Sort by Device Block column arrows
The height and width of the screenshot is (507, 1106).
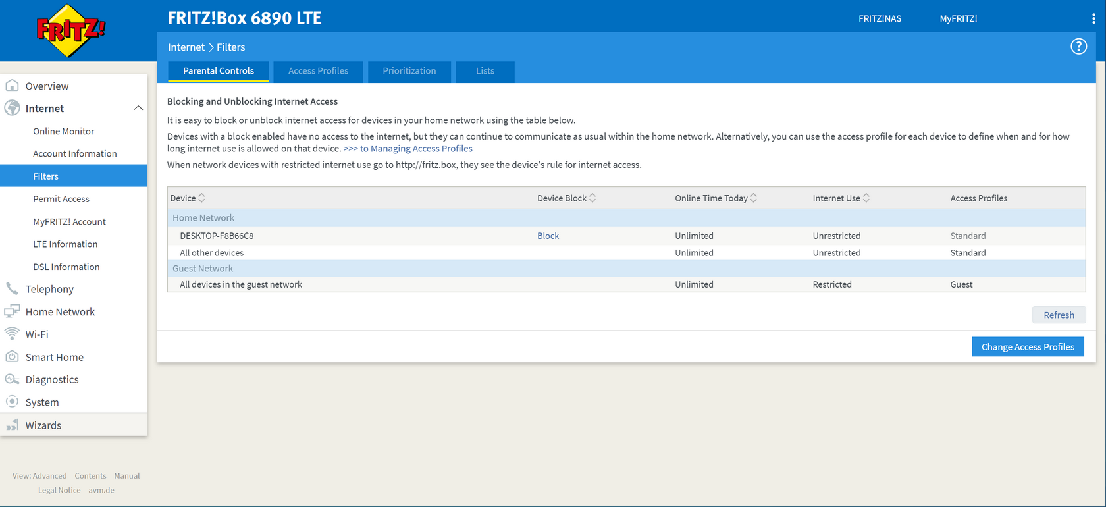coord(592,198)
